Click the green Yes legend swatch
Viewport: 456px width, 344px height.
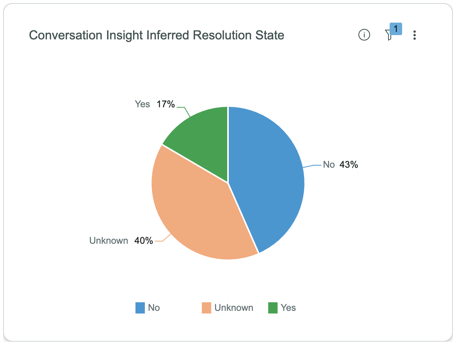tap(273, 308)
